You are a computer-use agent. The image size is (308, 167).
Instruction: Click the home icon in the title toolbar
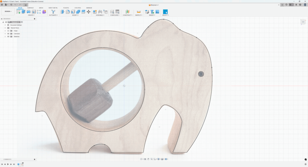point(26,5)
